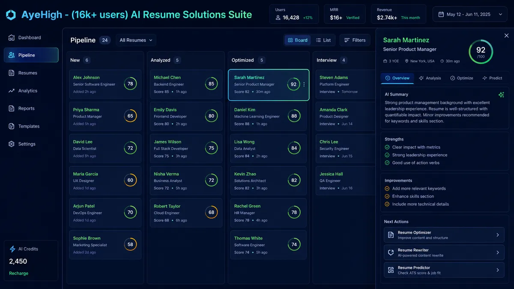This screenshot has height=289, width=514.
Task: Click the briefcase icon by 3 YOE
Action: pos(385,61)
